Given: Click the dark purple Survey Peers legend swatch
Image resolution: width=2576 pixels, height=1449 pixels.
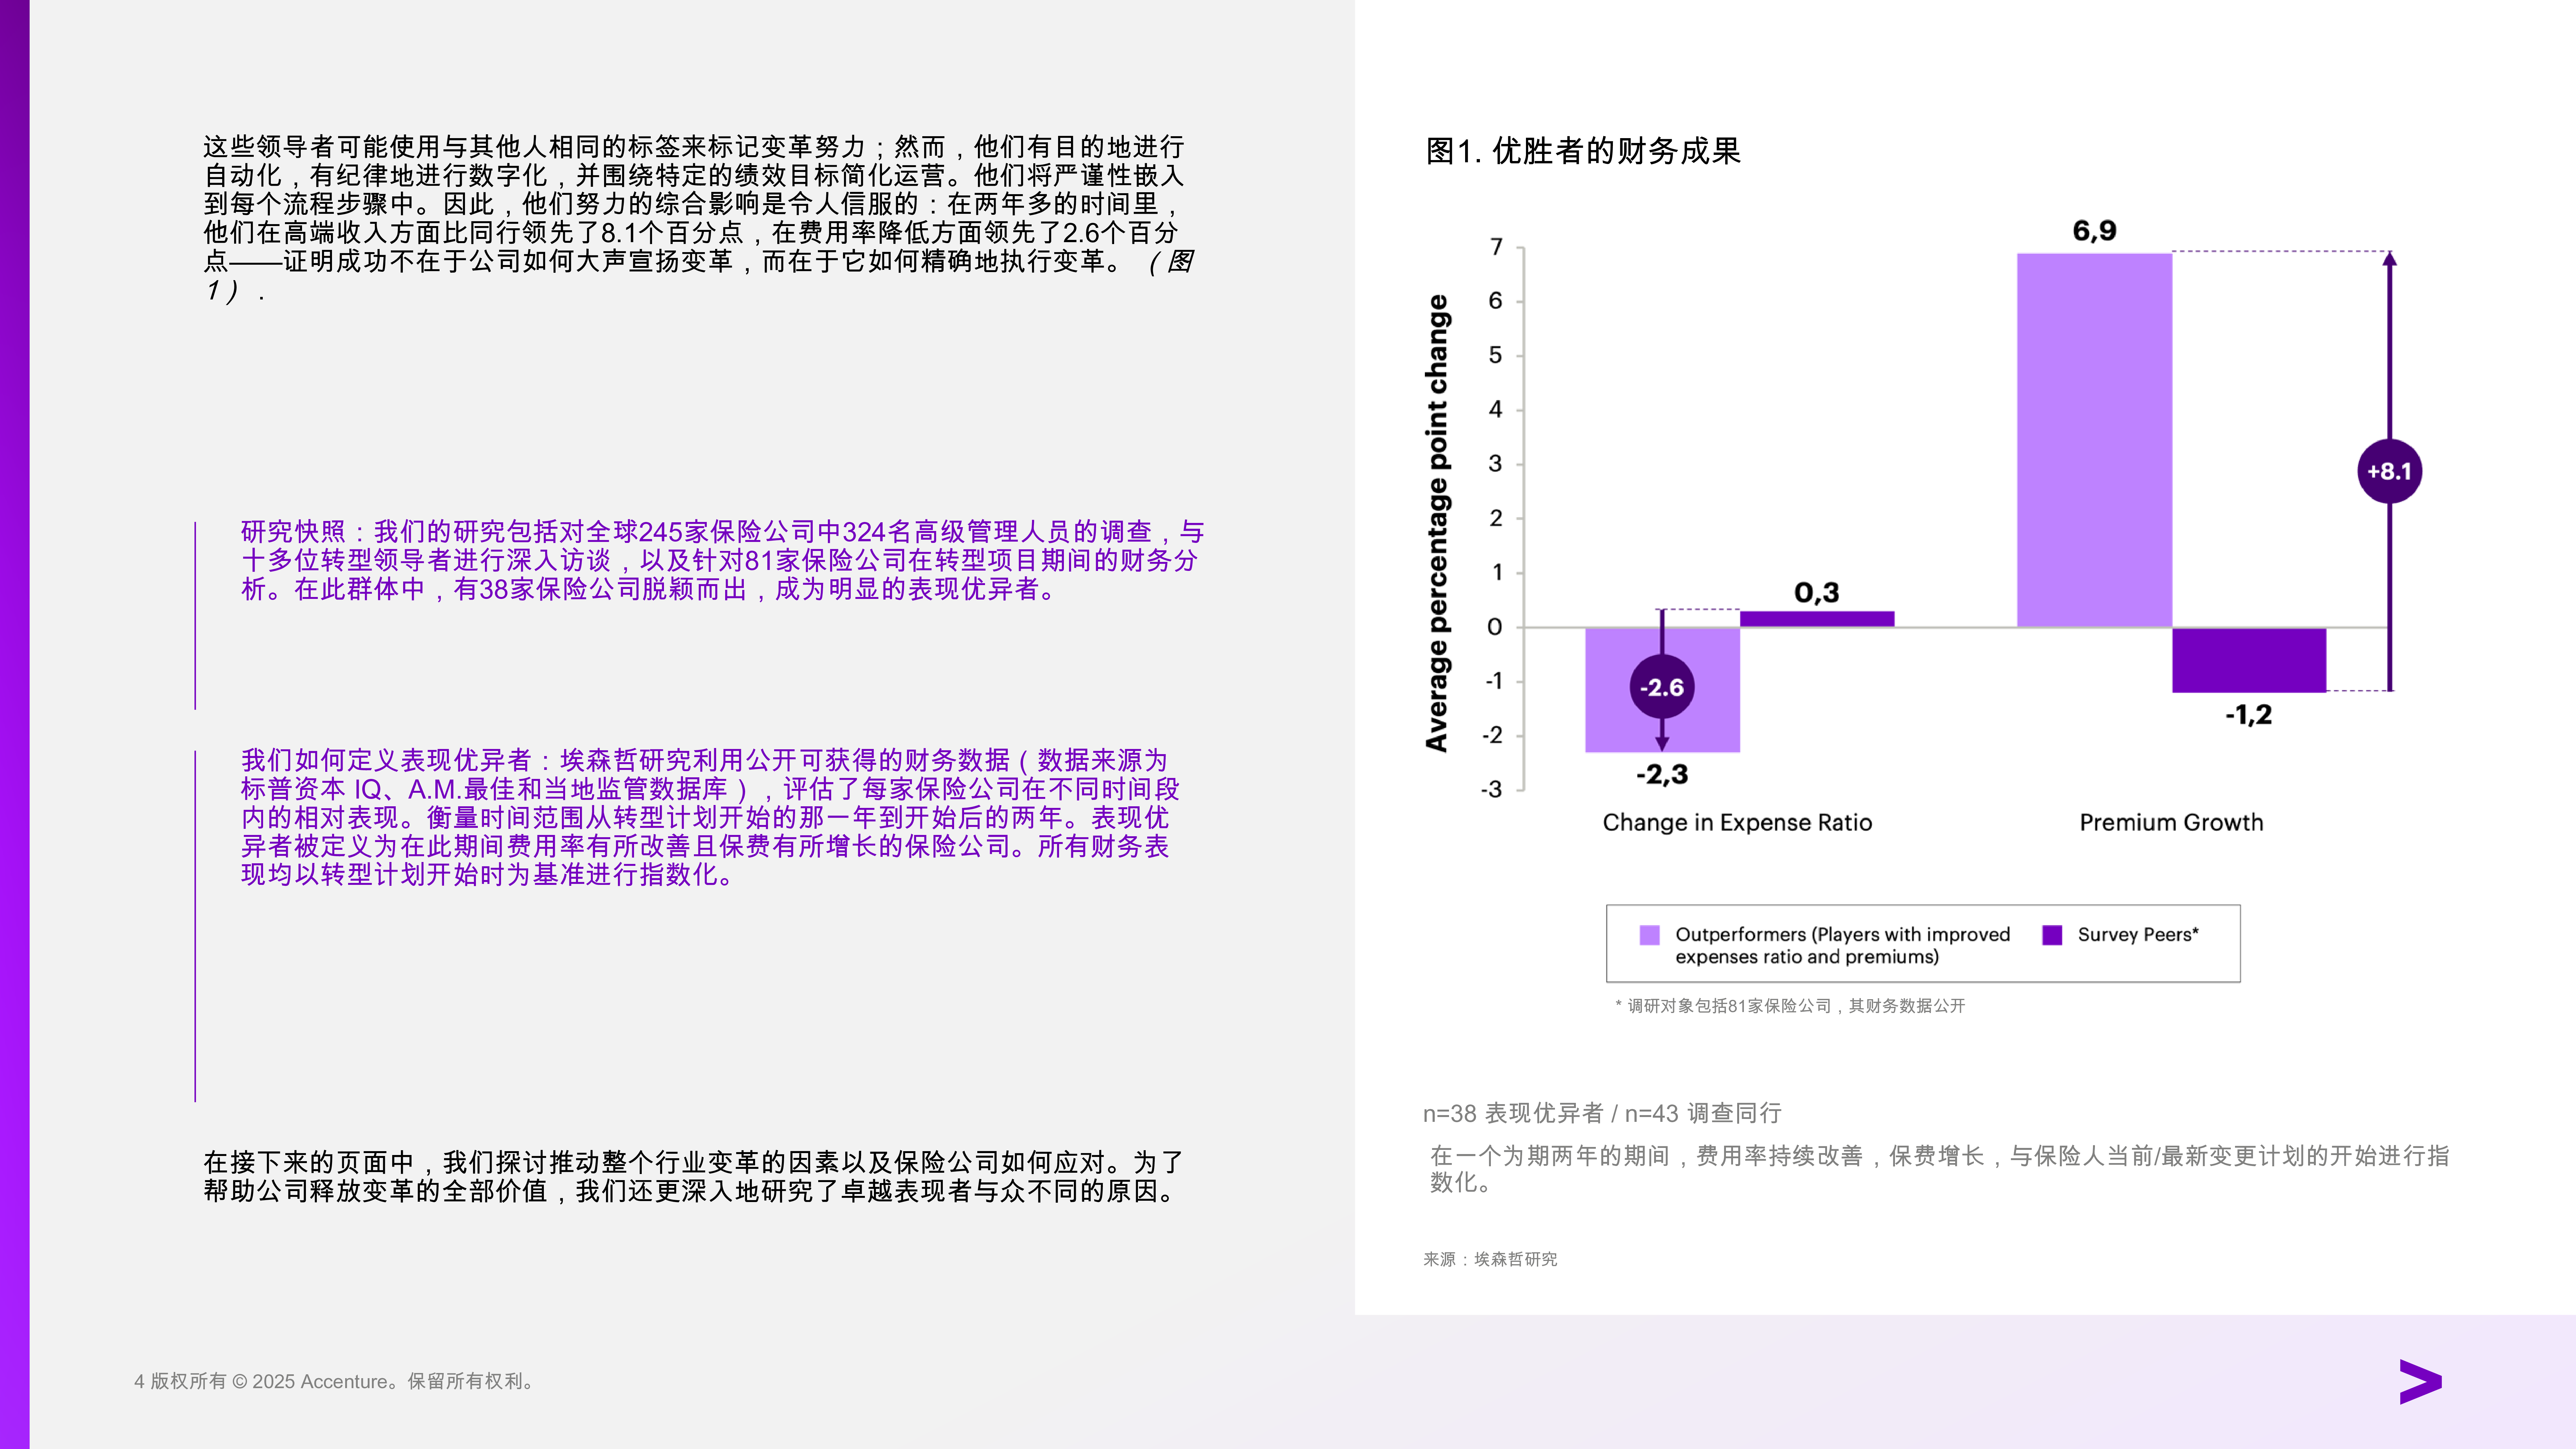Looking at the screenshot, I should tap(2052, 935).
